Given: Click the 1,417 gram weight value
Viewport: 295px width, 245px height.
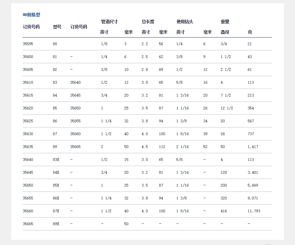Looking at the screenshot, I should (x=253, y=147).
